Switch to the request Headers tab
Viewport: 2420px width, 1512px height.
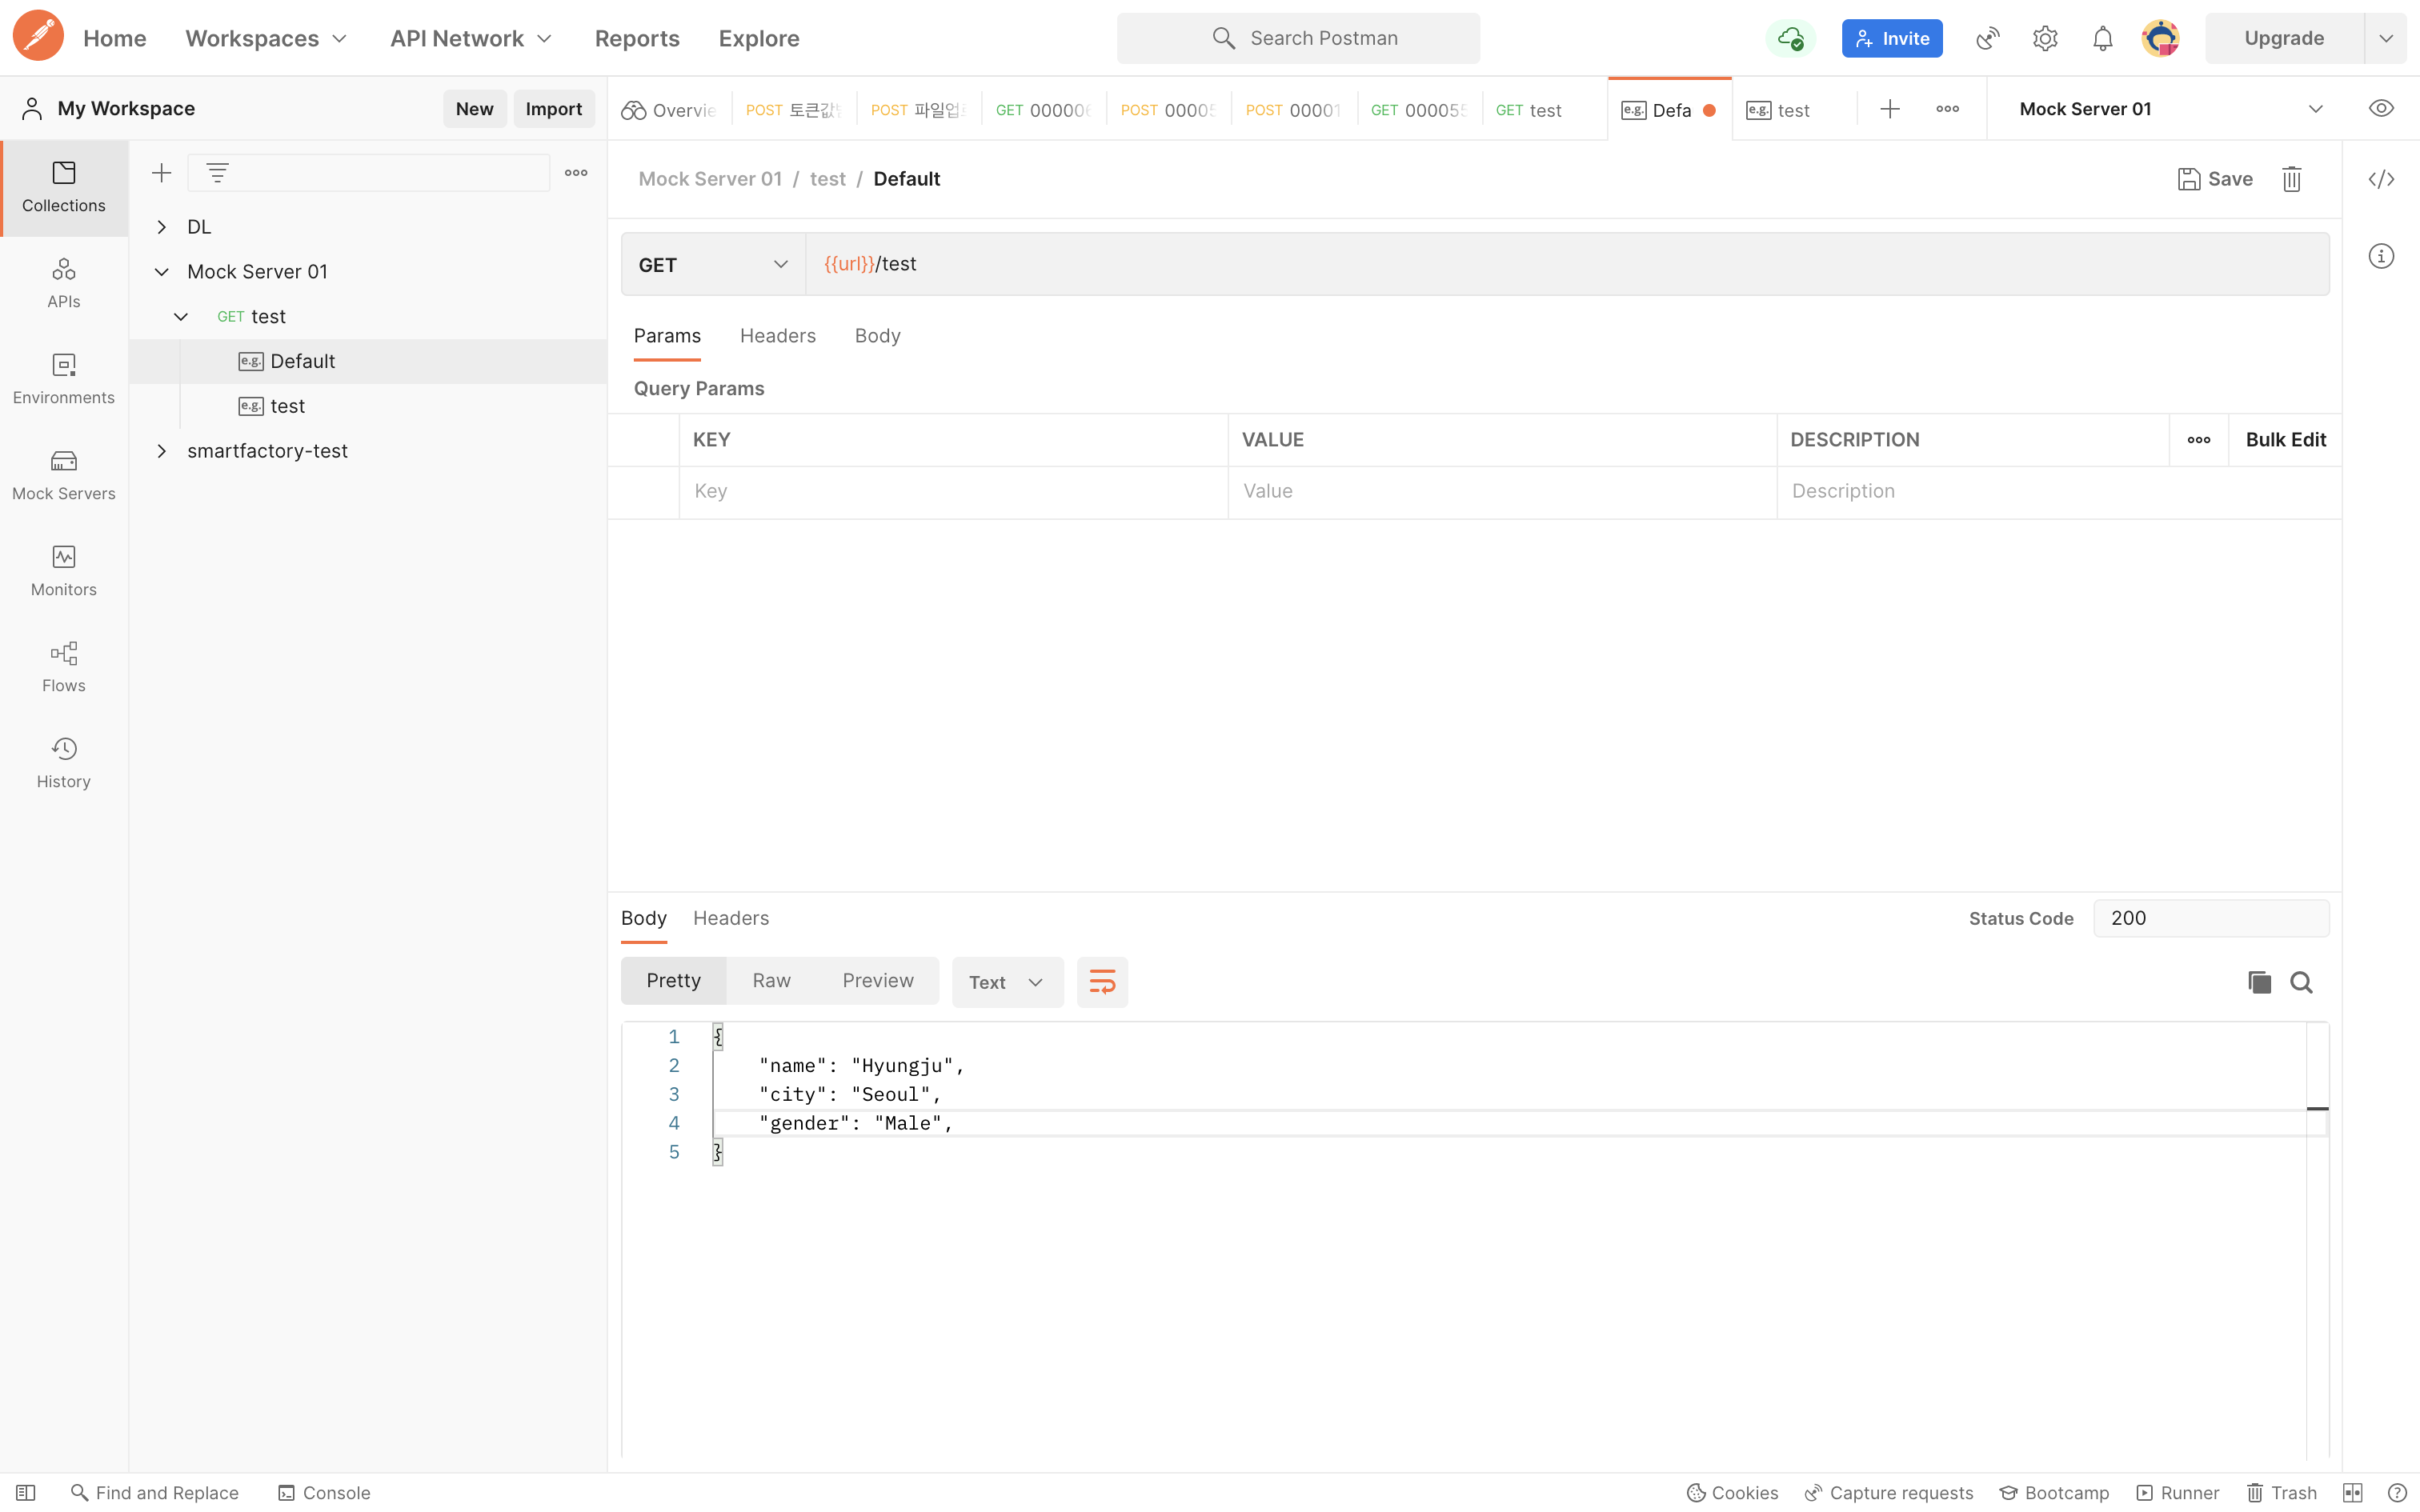(777, 336)
